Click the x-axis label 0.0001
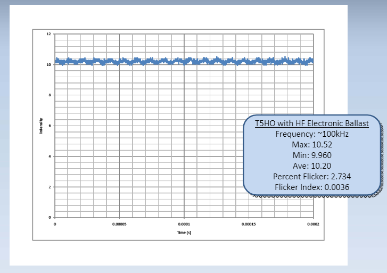Viewport: 387px width, 273px height. (x=184, y=224)
